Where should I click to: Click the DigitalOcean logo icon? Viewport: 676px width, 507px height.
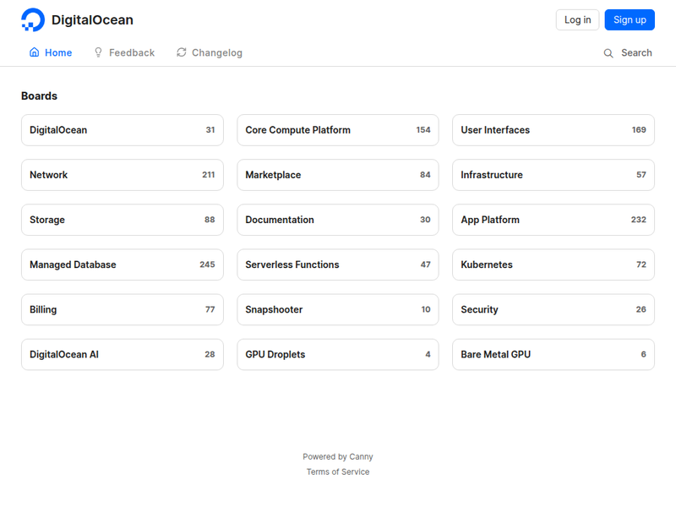pos(33,19)
